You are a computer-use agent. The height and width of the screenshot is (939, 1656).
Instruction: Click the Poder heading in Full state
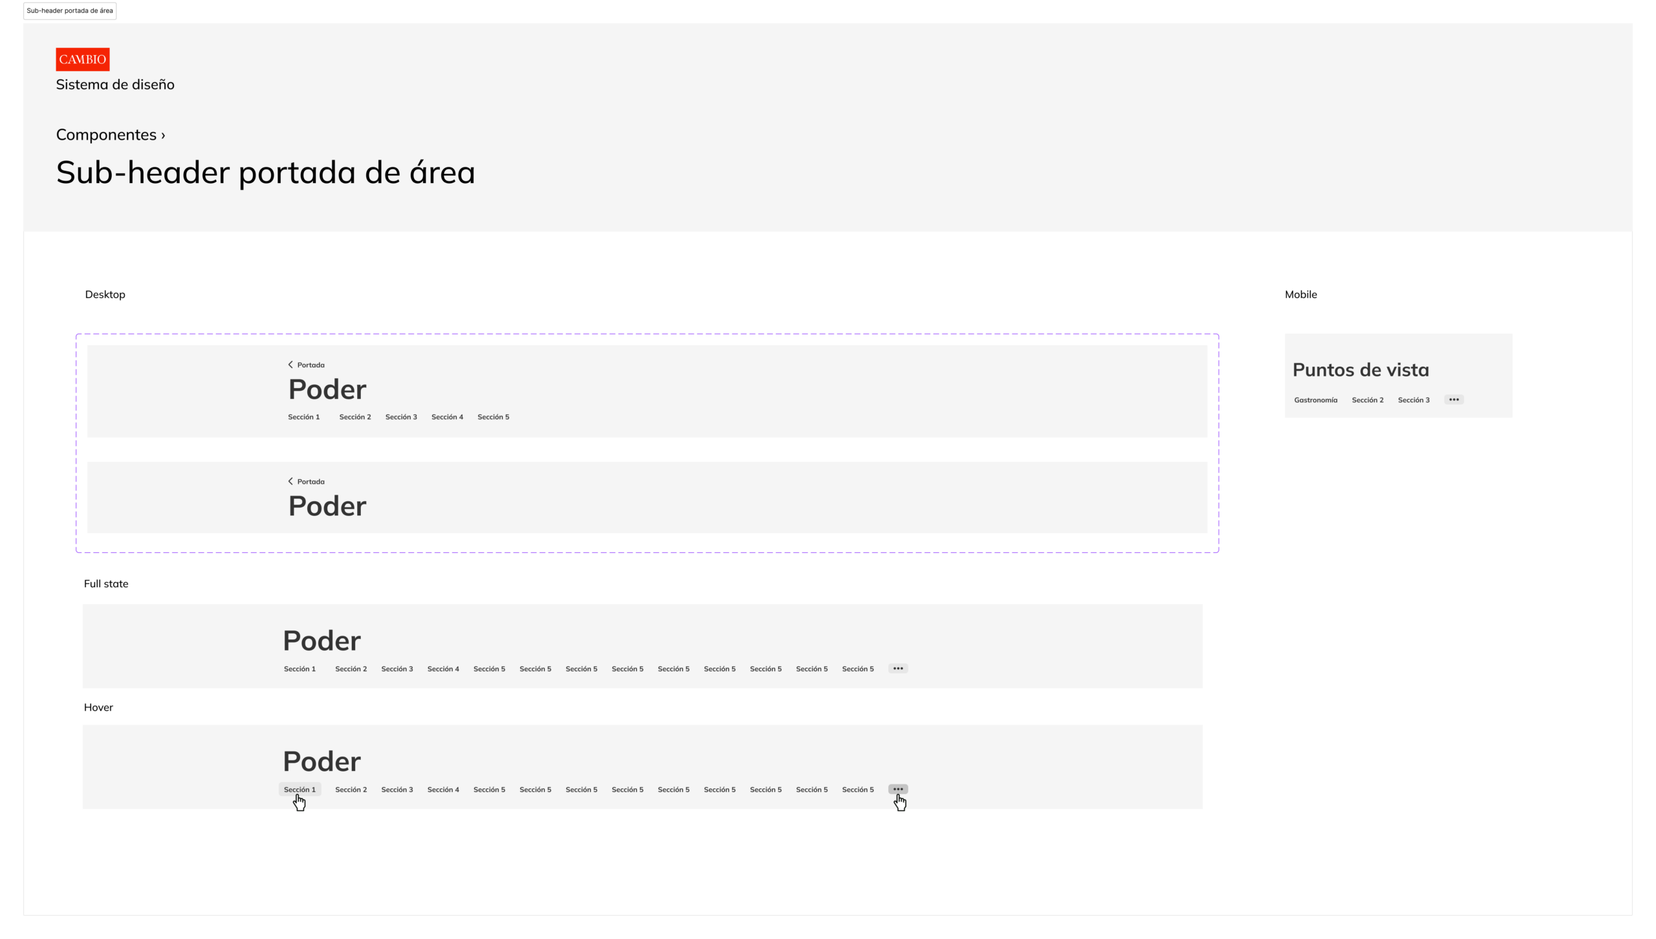(321, 641)
